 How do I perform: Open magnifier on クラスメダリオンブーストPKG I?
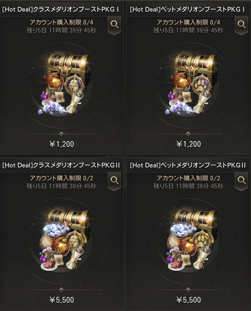click(x=114, y=25)
